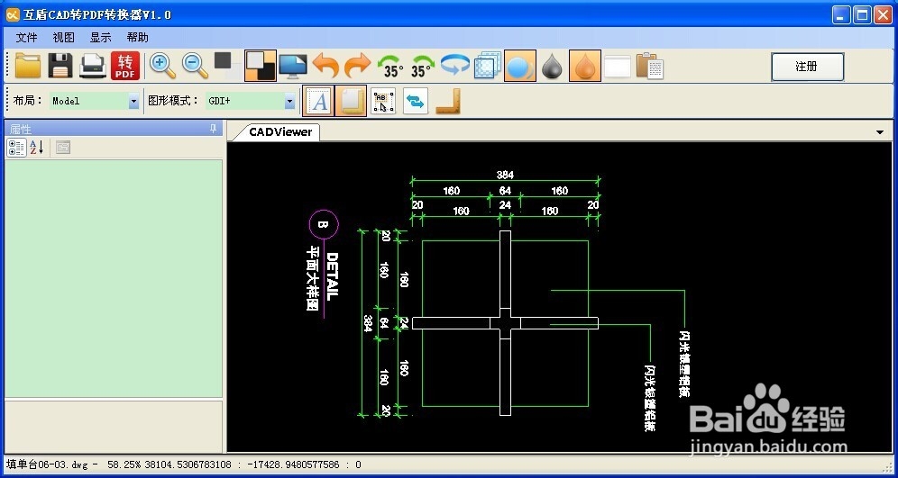Toggle the black/white background icon
The height and width of the screenshot is (478, 898).
pos(261,66)
